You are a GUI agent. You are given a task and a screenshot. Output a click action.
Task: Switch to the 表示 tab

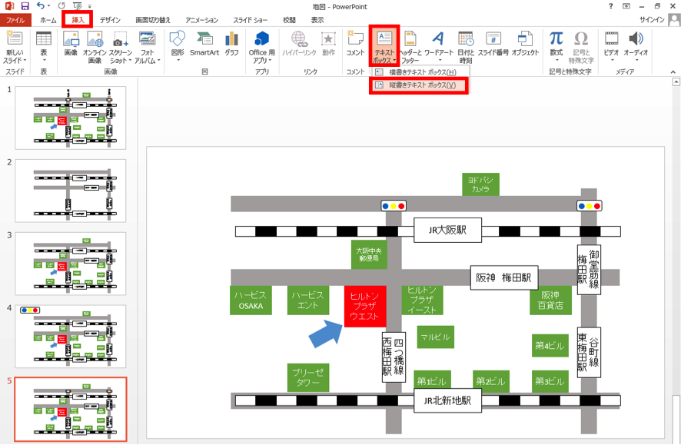click(x=317, y=20)
